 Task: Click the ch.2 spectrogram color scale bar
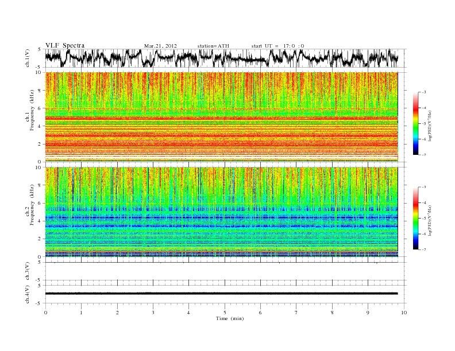[416, 218]
